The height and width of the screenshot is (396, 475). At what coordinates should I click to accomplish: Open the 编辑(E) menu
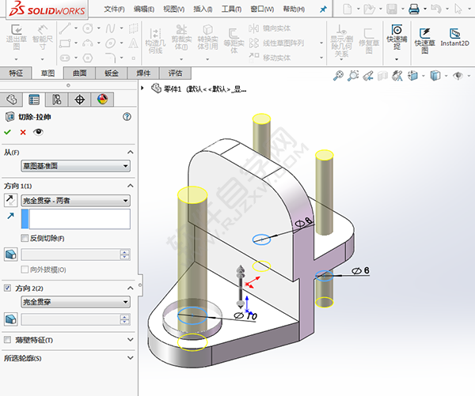tap(144, 9)
